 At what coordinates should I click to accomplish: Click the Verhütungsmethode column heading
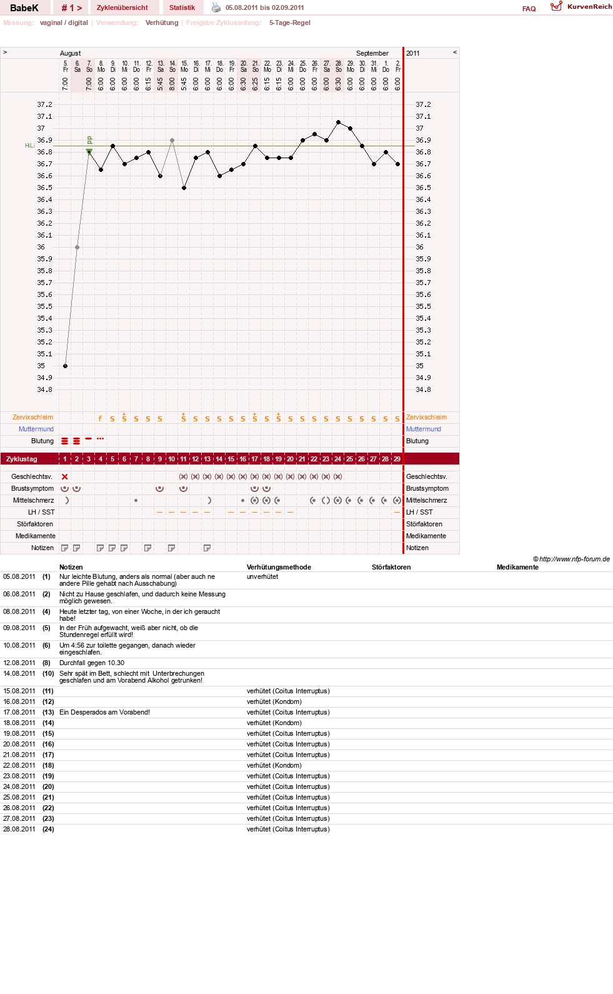[279, 568]
